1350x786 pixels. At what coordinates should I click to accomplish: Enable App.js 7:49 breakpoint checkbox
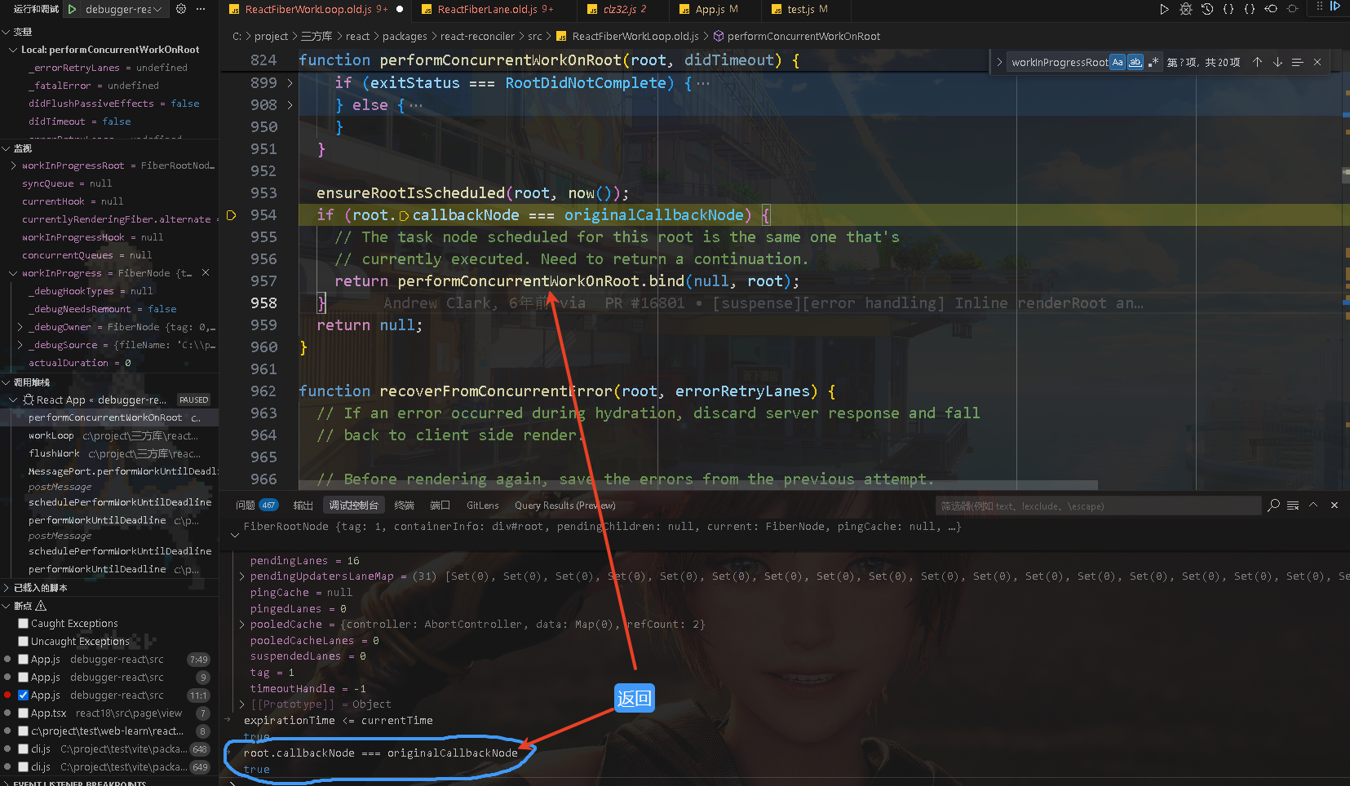click(x=23, y=660)
